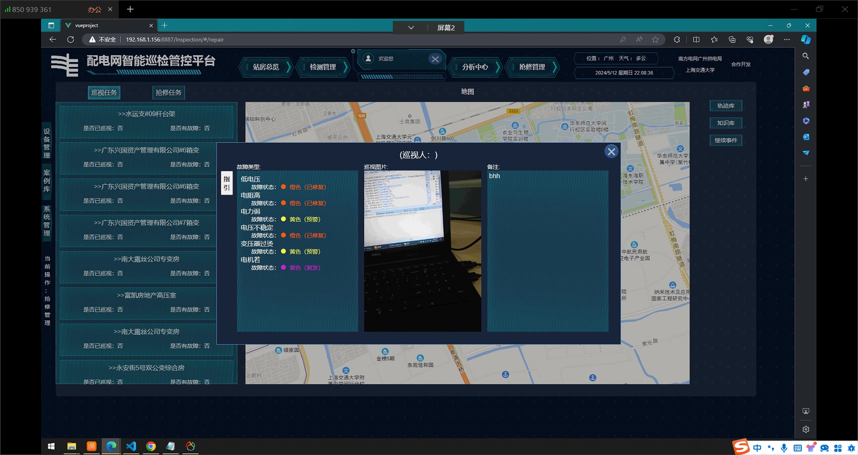Screen dimensions: 858x455
Task: Add a sidebar app with plus icon
Action: 806,179
